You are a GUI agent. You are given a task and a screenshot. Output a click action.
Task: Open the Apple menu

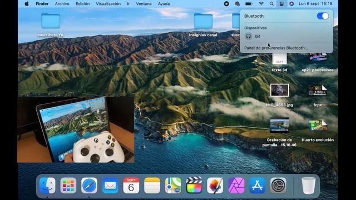point(27,4)
